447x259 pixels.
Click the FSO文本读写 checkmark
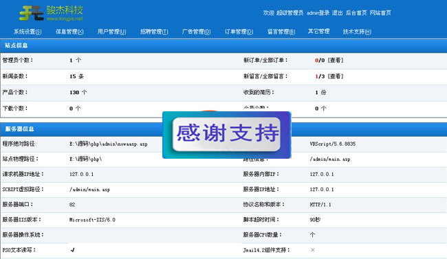(x=72, y=250)
